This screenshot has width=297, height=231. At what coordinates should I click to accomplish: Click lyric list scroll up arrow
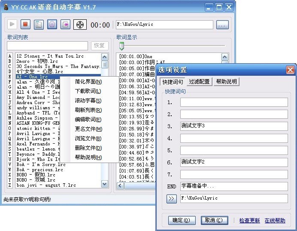click(x=105, y=57)
